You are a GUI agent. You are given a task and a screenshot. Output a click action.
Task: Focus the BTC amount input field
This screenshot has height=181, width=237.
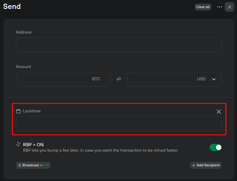click(63, 79)
